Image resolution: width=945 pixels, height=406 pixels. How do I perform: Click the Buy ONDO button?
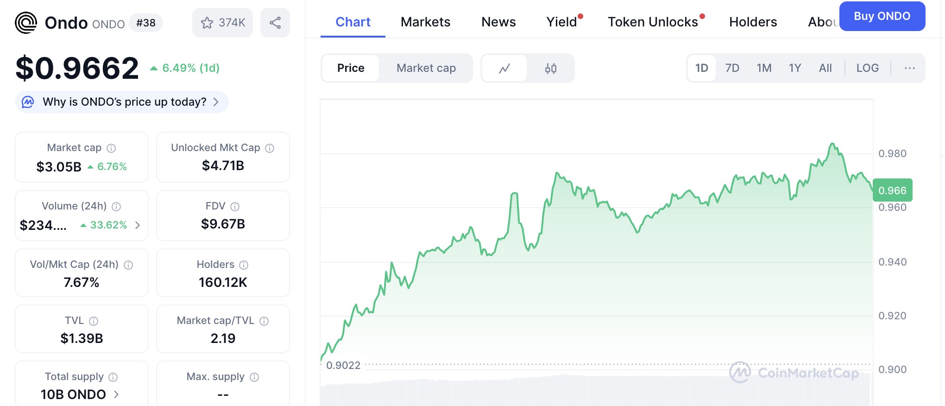tap(882, 16)
